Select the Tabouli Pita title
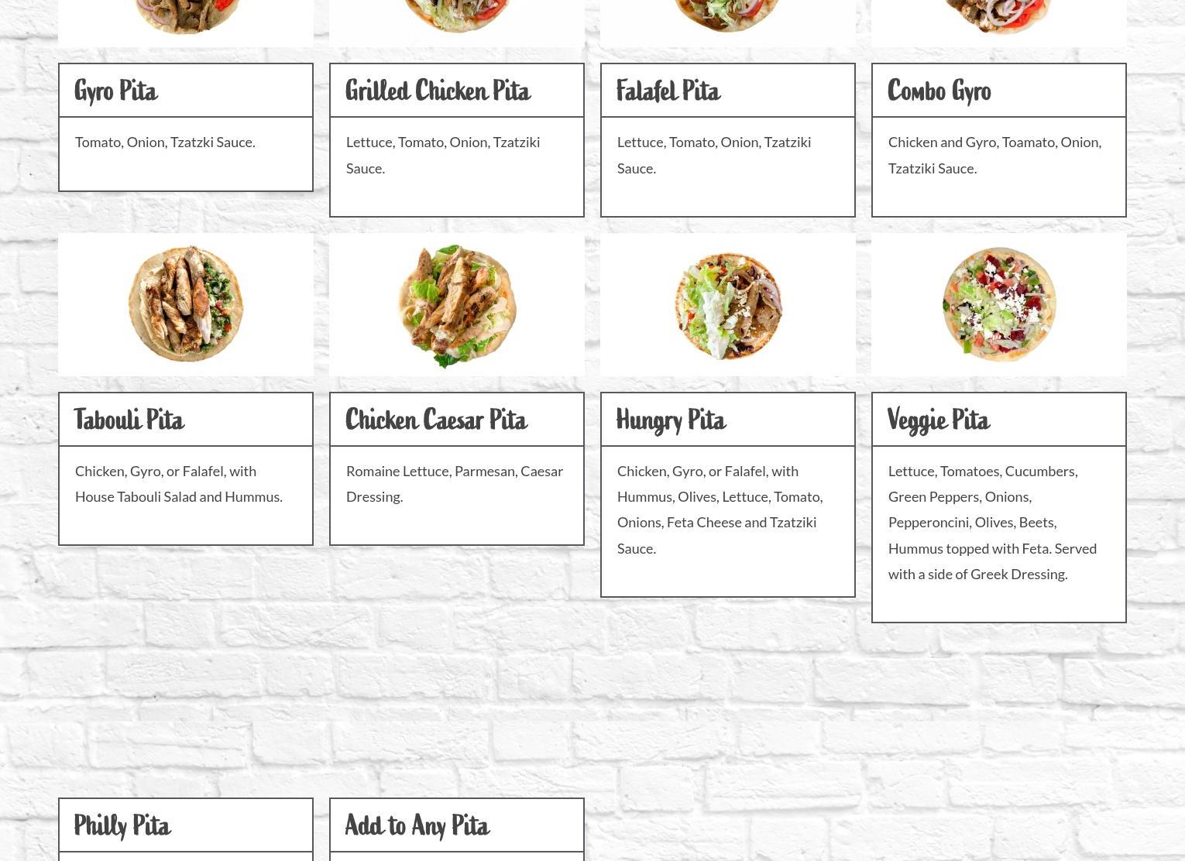1185x861 pixels. [x=129, y=420]
